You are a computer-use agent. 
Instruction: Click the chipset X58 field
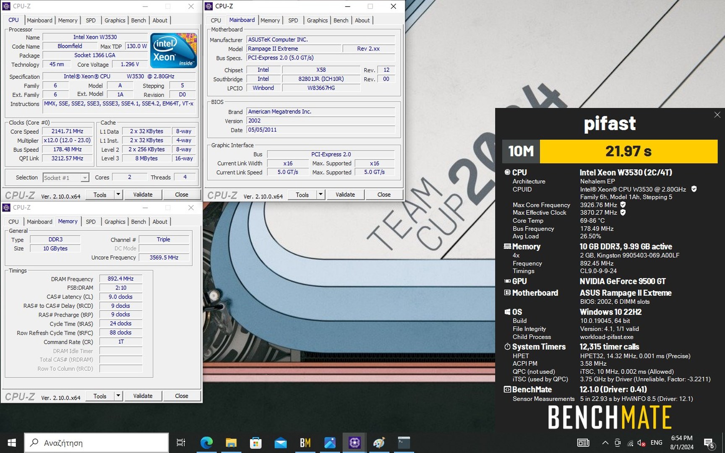321,70
